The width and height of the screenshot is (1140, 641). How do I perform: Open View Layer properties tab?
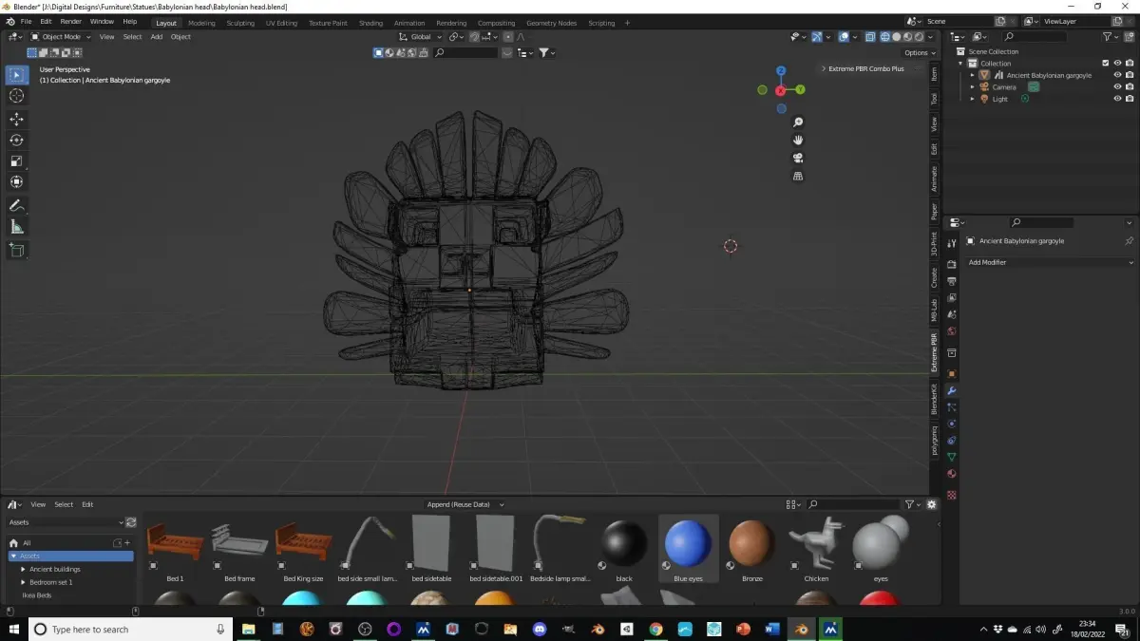coord(951,297)
